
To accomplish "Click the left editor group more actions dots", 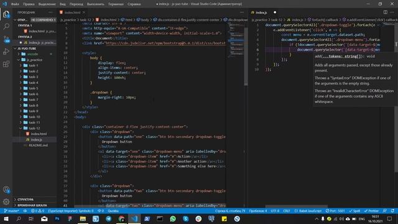I will 242,12.
